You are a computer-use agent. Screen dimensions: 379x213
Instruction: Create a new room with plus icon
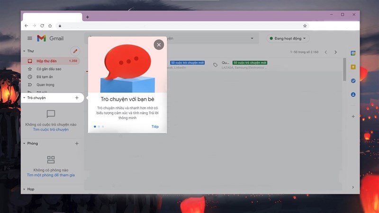(x=77, y=143)
